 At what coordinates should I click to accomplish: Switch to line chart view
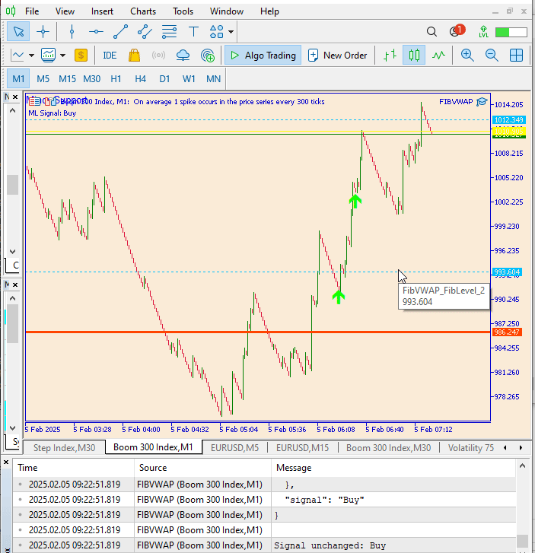pos(438,56)
